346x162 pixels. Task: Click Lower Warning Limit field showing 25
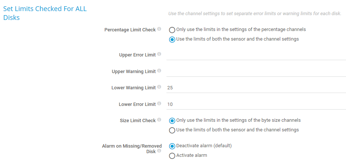[256, 88]
